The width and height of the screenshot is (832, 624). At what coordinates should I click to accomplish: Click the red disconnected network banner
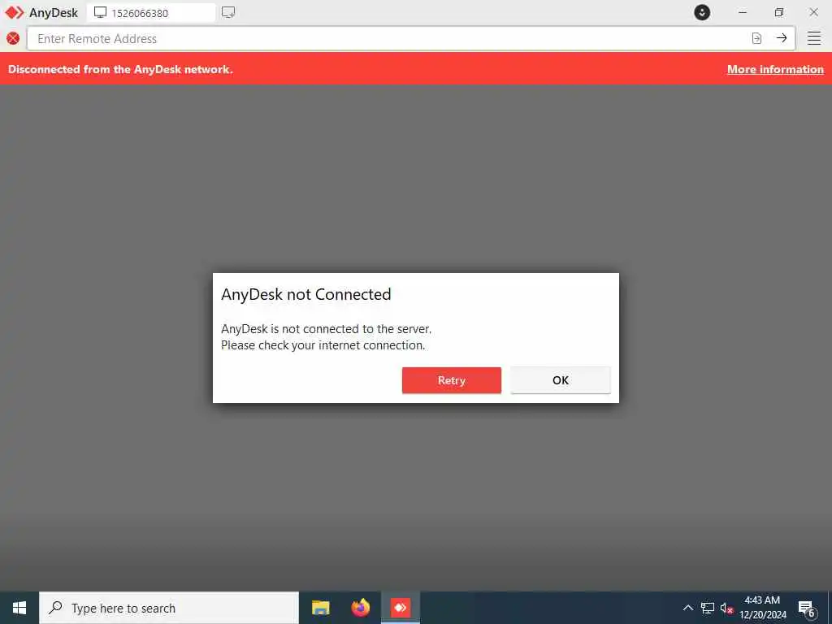point(416,69)
